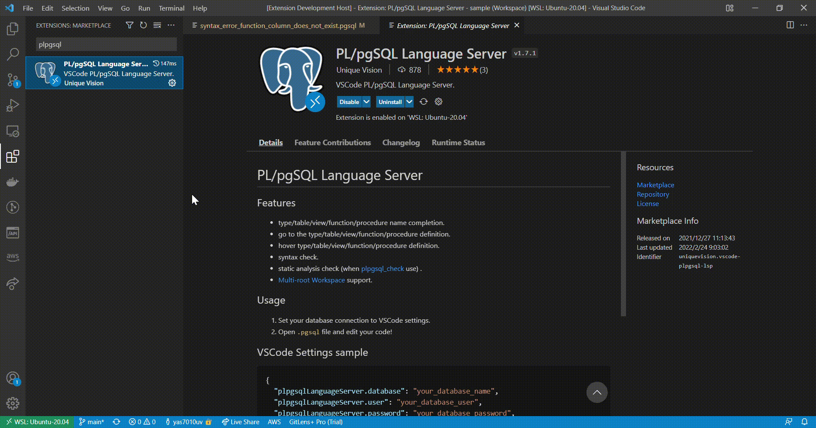Open the API view in activity bar
816x428 pixels.
pos(13,233)
